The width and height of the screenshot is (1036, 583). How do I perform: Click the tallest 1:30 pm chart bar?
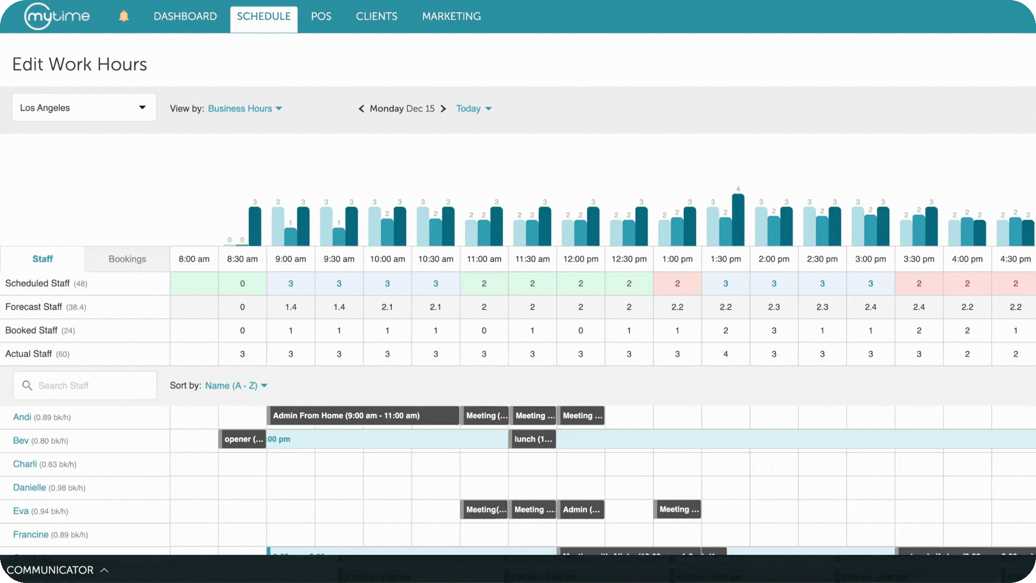(738, 220)
